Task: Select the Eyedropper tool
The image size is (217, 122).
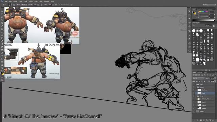Action: 2,26
